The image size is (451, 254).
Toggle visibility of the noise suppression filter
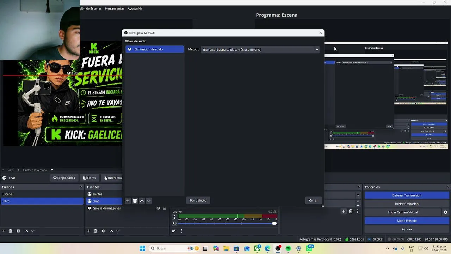pos(129,49)
